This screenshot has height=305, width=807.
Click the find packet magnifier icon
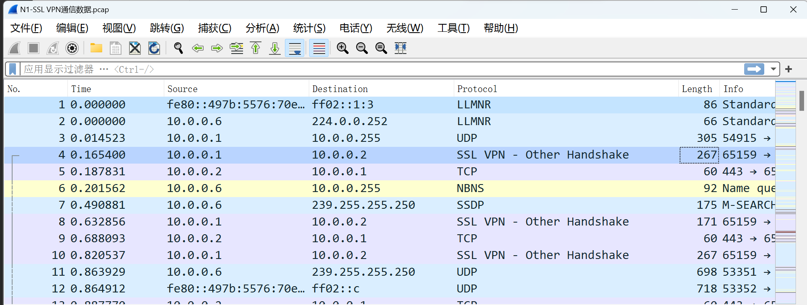(x=178, y=49)
